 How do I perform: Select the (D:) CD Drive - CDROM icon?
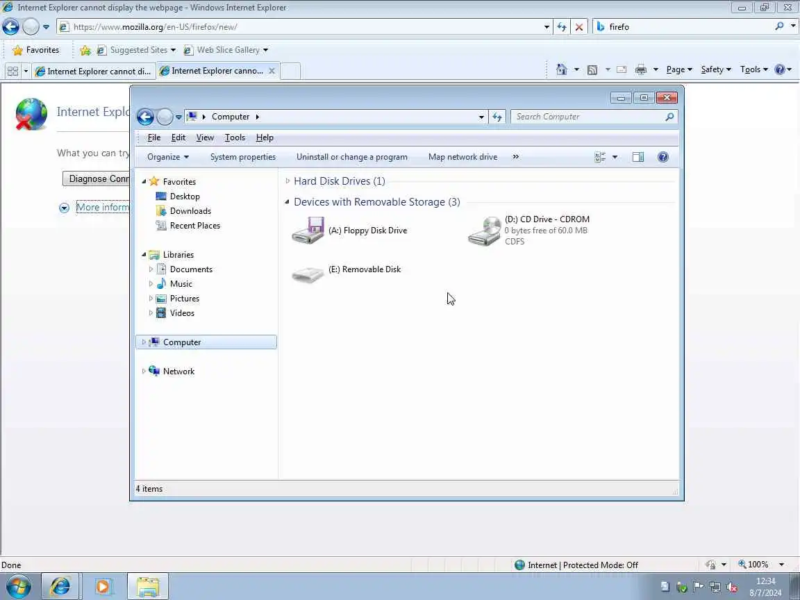[x=484, y=231]
